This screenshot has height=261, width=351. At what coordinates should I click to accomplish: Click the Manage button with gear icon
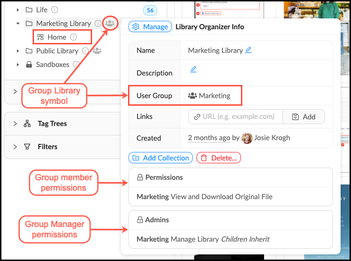pyautogui.click(x=150, y=26)
